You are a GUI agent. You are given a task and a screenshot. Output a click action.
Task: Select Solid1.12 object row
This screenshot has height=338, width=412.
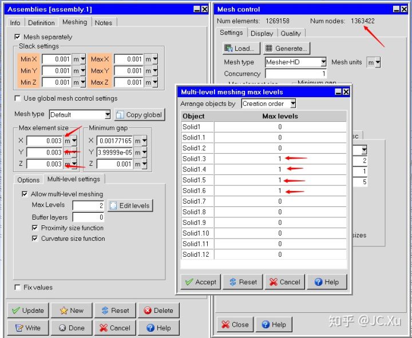tap(264, 255)
